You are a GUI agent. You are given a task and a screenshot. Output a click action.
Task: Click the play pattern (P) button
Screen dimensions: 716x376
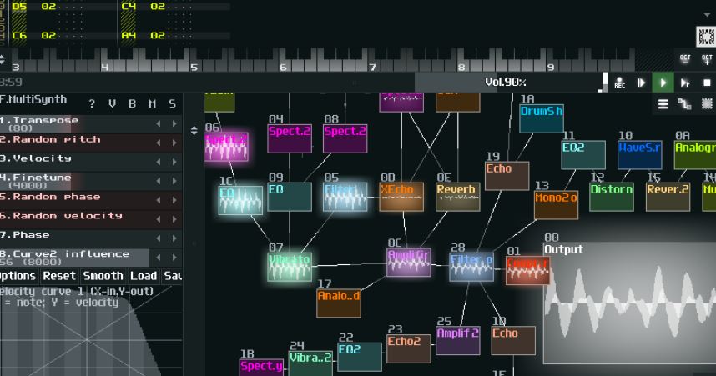[685, 83]
